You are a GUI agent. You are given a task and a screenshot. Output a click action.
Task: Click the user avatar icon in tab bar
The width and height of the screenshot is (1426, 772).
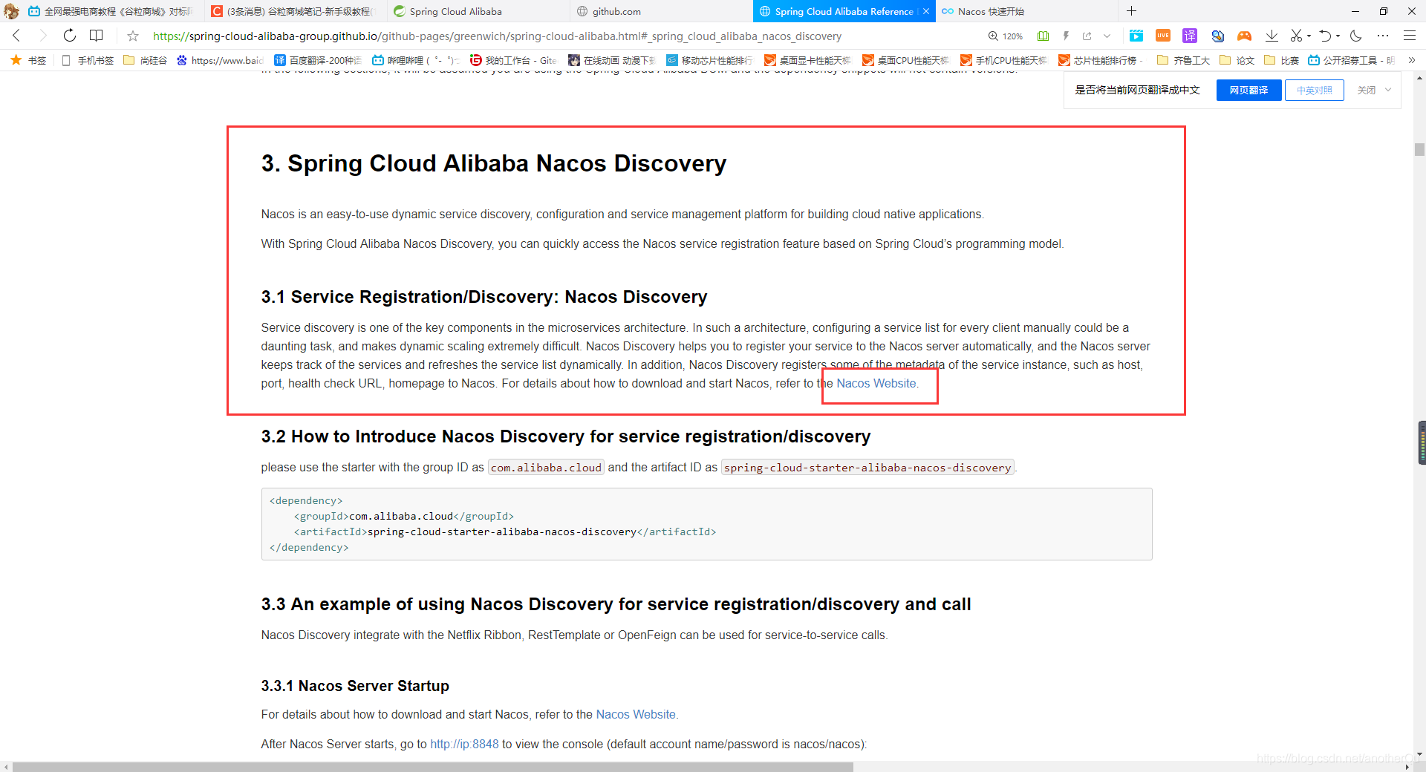coord(11,11)
